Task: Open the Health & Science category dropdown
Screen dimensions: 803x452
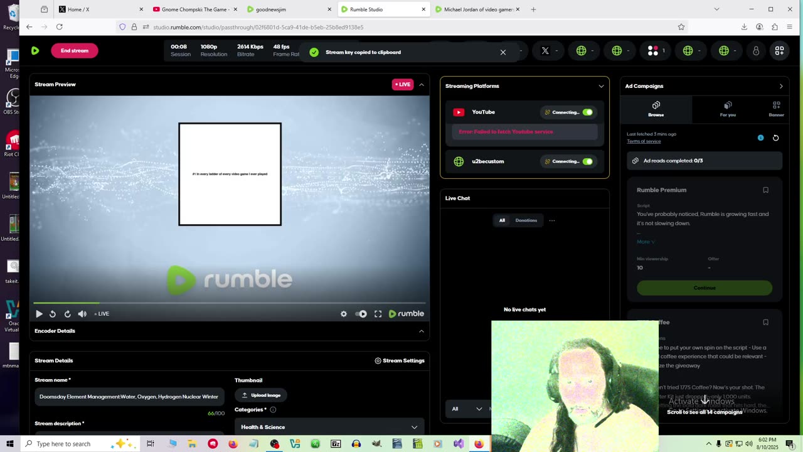Action: coord(329,427)
